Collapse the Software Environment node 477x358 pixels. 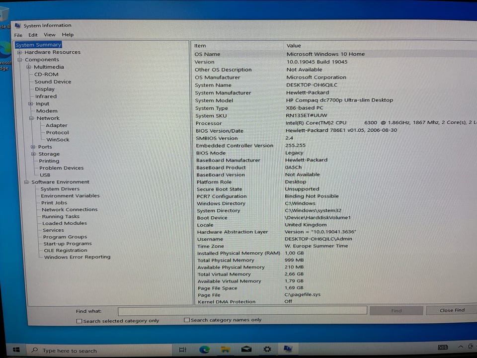tap(26, 182)
